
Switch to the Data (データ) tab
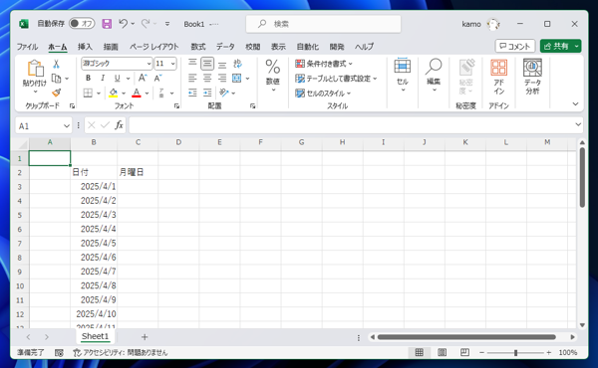(225, 47)
